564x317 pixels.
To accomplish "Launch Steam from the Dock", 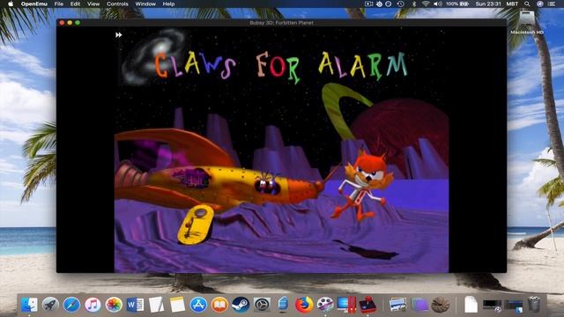I will click(241, 305).
